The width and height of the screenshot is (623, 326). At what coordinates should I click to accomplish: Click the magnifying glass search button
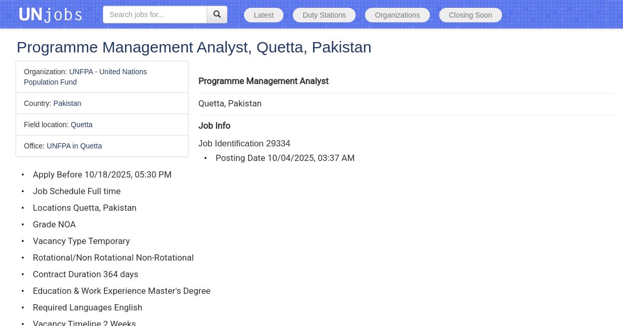[217, 15]
